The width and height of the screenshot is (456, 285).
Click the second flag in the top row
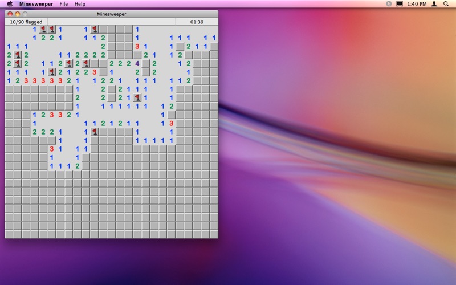[52, 30]
